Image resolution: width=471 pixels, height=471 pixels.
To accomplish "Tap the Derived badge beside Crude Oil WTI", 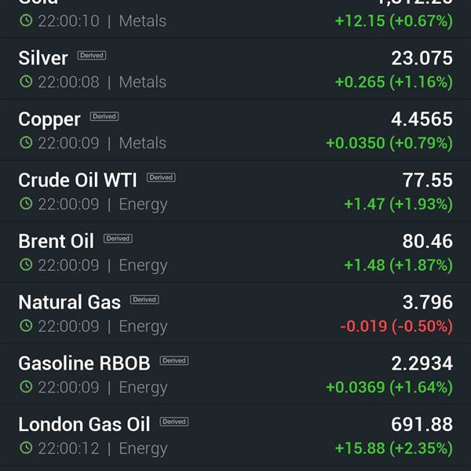I will pyautogui.click(x=161, y=177).
